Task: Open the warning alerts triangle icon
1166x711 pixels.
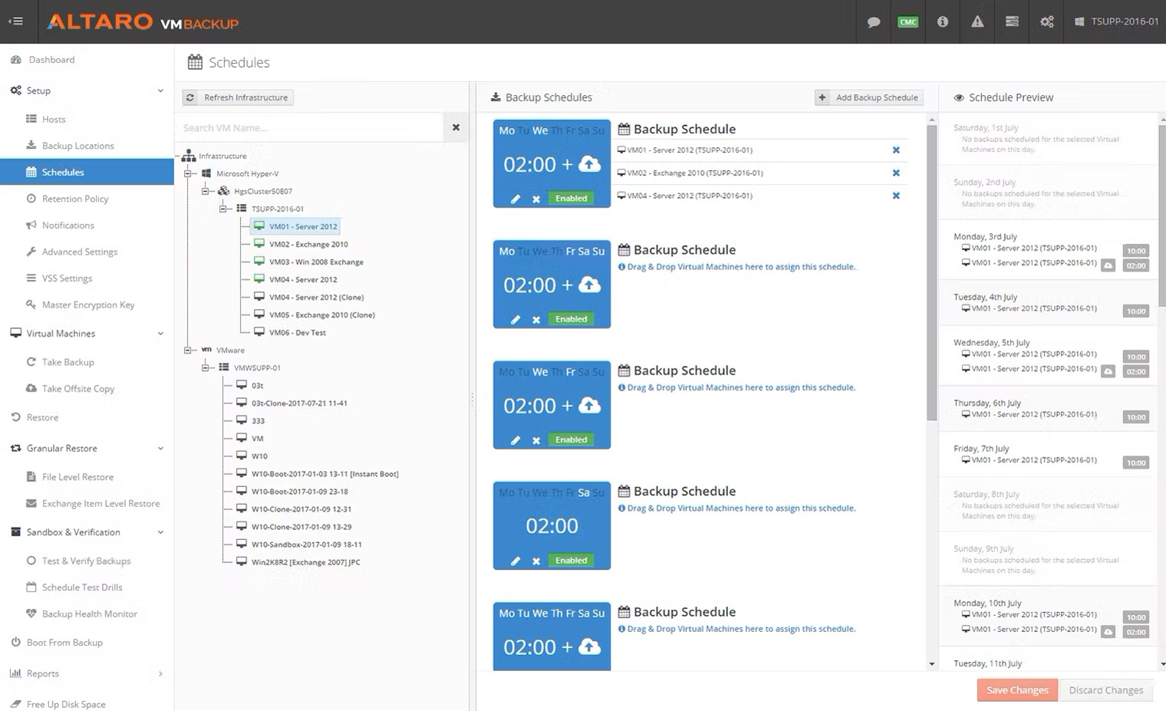Action: (x=977, y=21)
